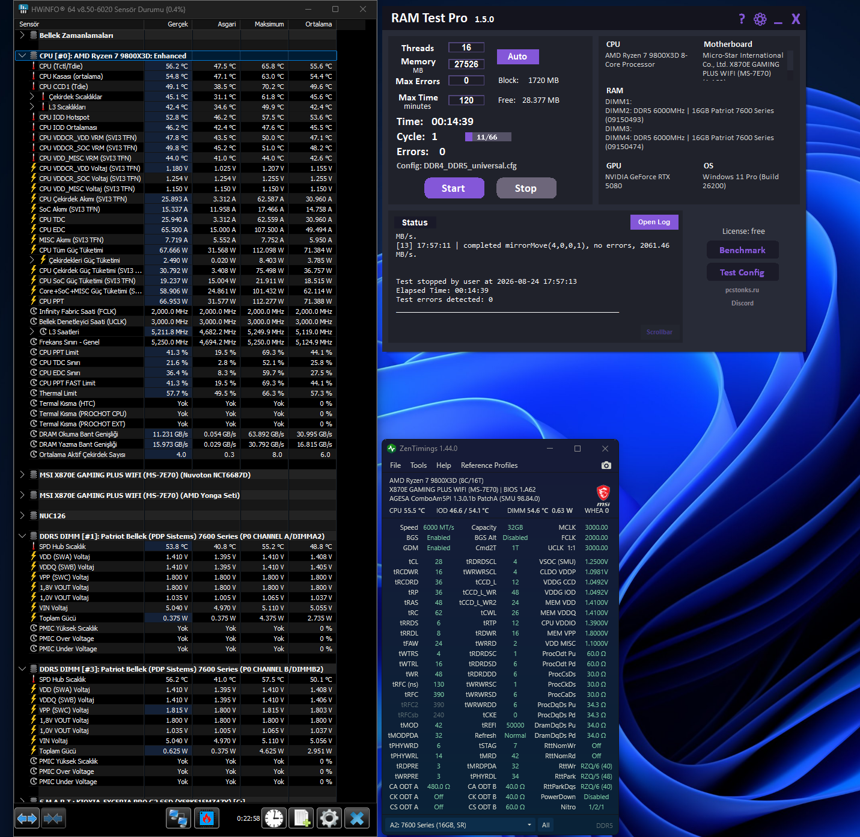This screenshot has width=860, height=837.
Task: Click the icon beside Thermal Limit row
Action: pos(34,393)
